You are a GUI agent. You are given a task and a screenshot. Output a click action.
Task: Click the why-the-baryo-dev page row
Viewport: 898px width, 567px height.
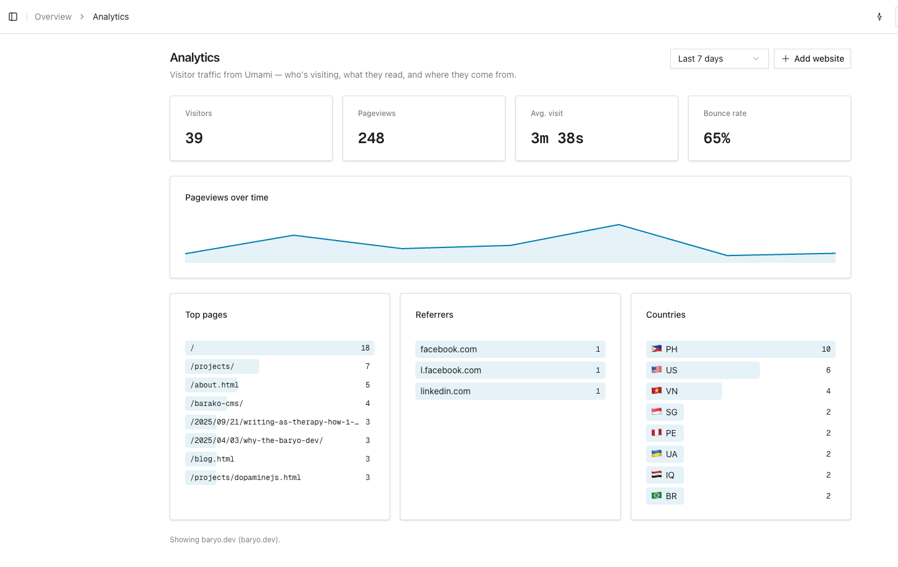click(x=280, y=441)
